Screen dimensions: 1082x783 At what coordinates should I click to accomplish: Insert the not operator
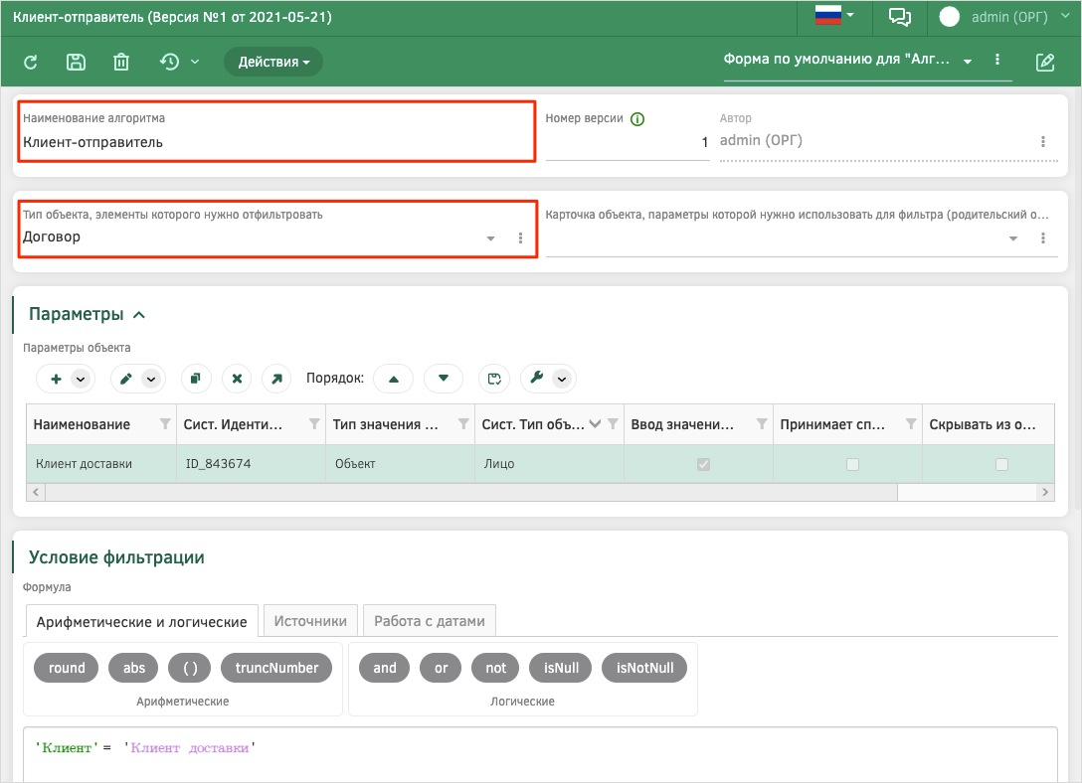click(x=495, y=668)
